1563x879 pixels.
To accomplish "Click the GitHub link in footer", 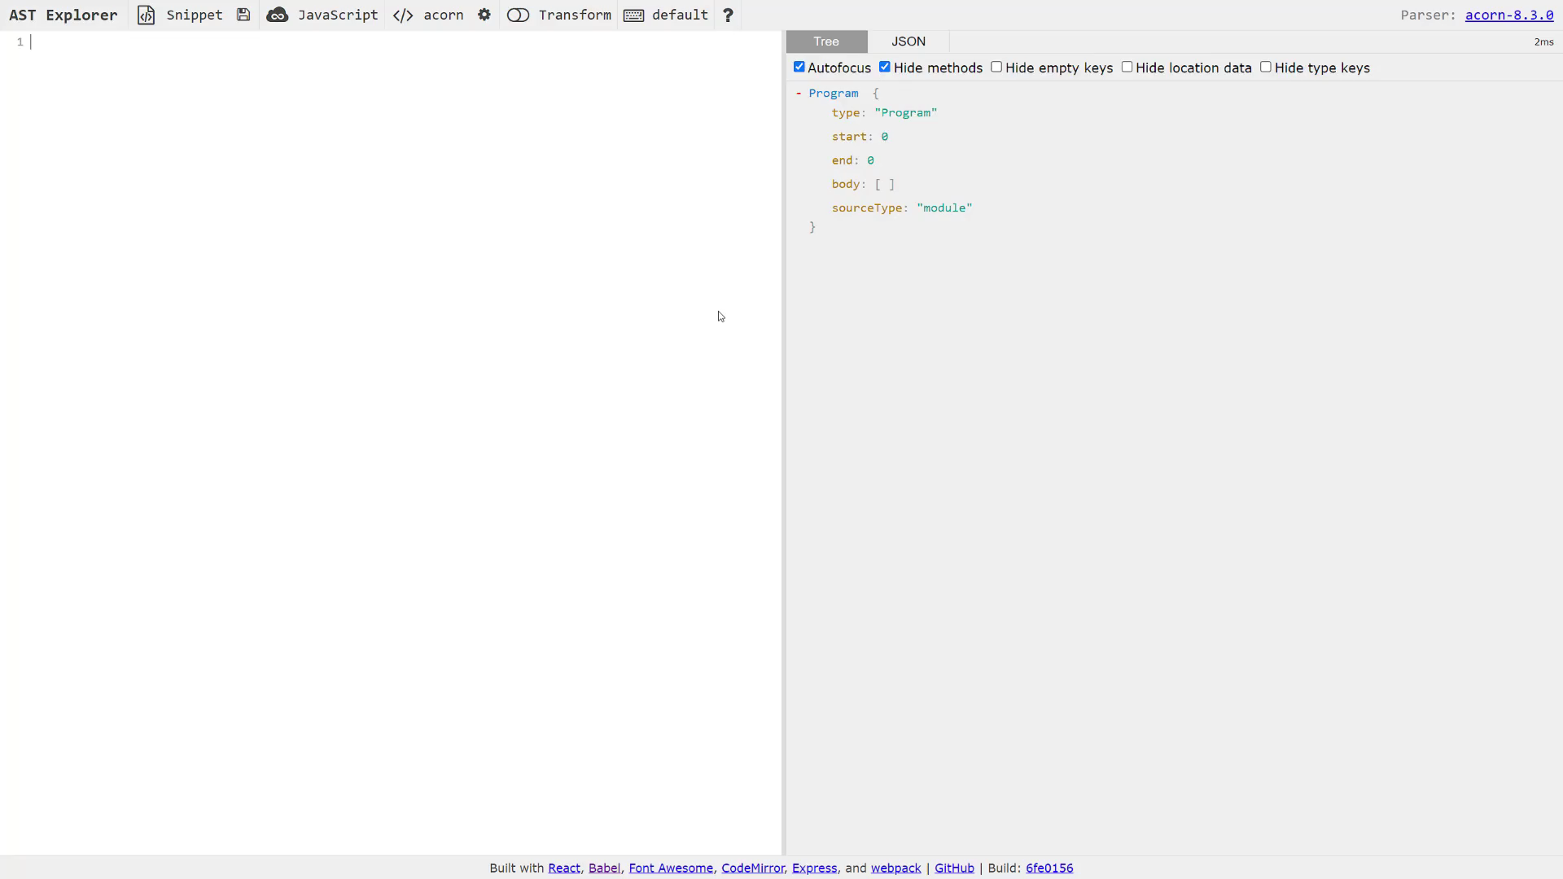I will click(954, 867).
